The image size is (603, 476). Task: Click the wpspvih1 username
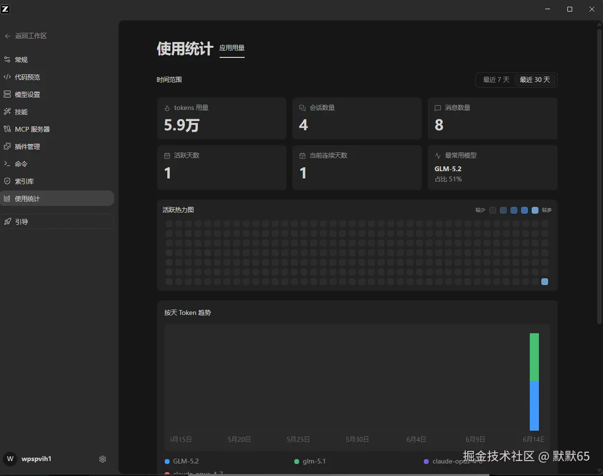pyautogui.click(x=37, y=459)
